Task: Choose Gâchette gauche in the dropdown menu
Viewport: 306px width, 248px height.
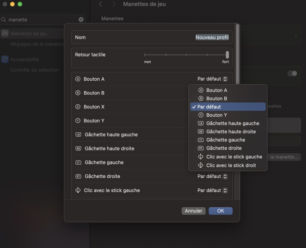Action: (228, 140)
